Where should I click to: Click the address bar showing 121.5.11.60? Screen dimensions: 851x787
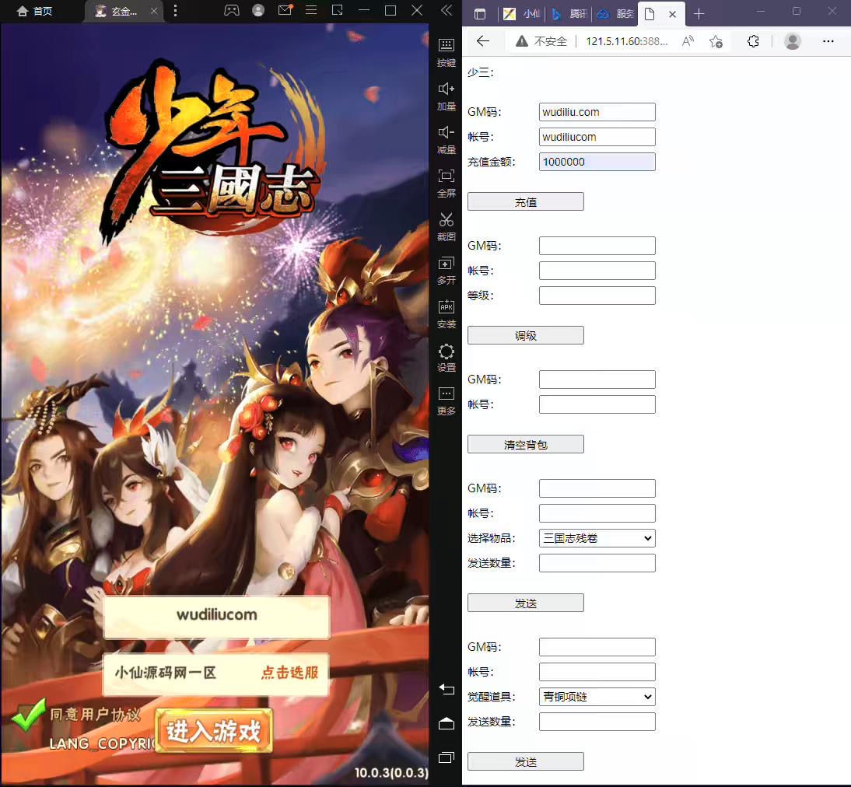(x=627, y=41)
